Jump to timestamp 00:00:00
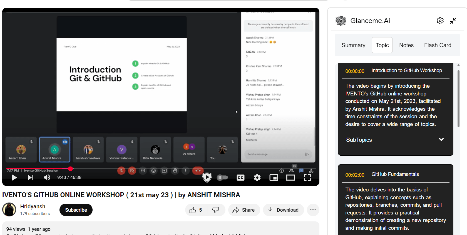Viewport: 467px width, 235px height. (355, 71)
